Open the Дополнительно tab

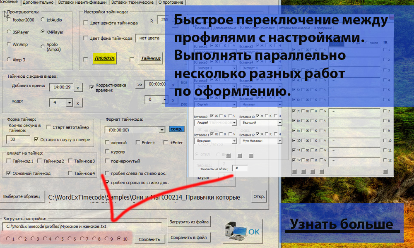click(x=38, y=2)
